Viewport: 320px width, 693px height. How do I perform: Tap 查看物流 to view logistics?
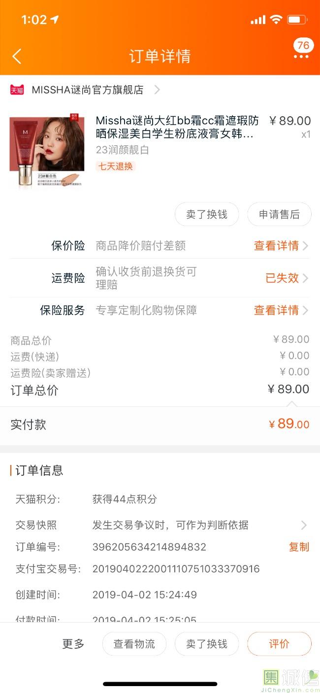[134, 644]
